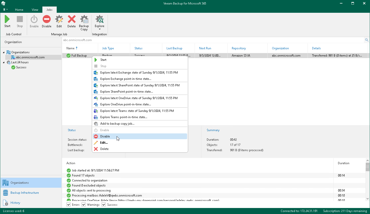Click the Veeam app icon in the title bar
Screen dimensions: 370x214
pos(3,3)
